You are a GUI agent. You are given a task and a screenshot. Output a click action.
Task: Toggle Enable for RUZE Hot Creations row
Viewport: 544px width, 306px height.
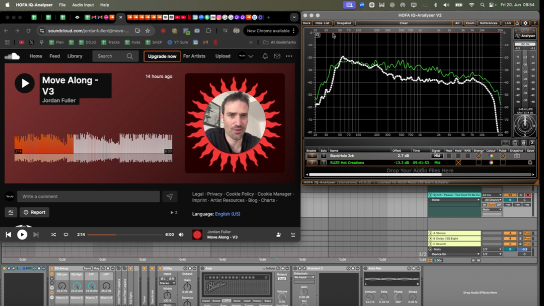click(312, 163)
